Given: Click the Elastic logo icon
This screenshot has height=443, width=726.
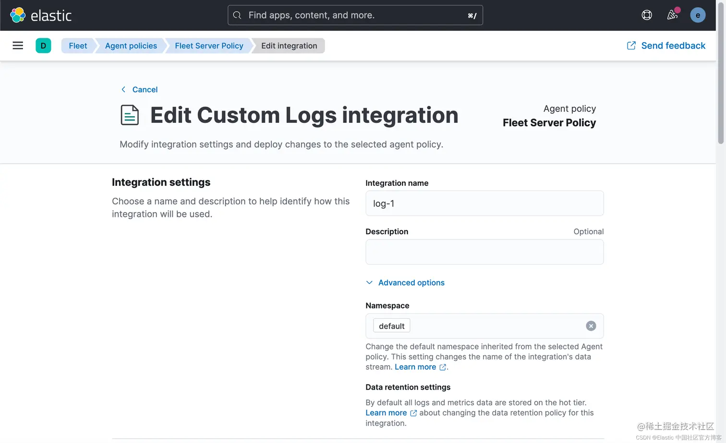Looking at the screenshot, I should click(18, 15).
